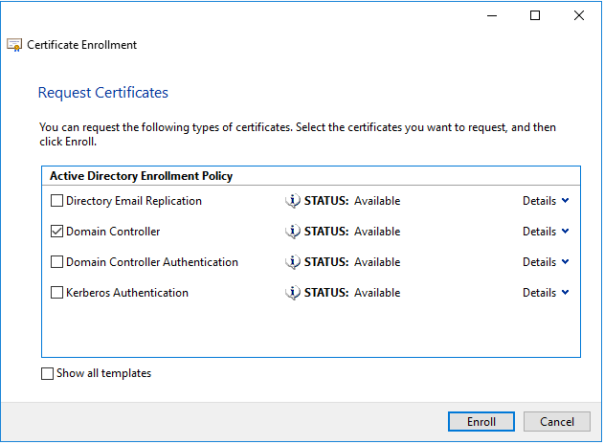604x444 pixels.
Task: Expand Details for Directory Email Replication
Action: 546,201
